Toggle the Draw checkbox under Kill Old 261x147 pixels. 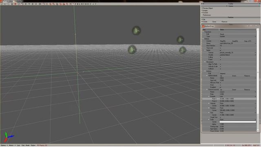220,85
